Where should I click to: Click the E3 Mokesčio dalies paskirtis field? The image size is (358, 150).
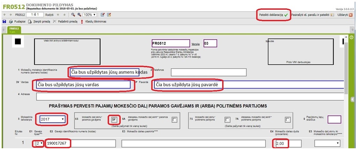pyautogui.click(x=194, y=143)
